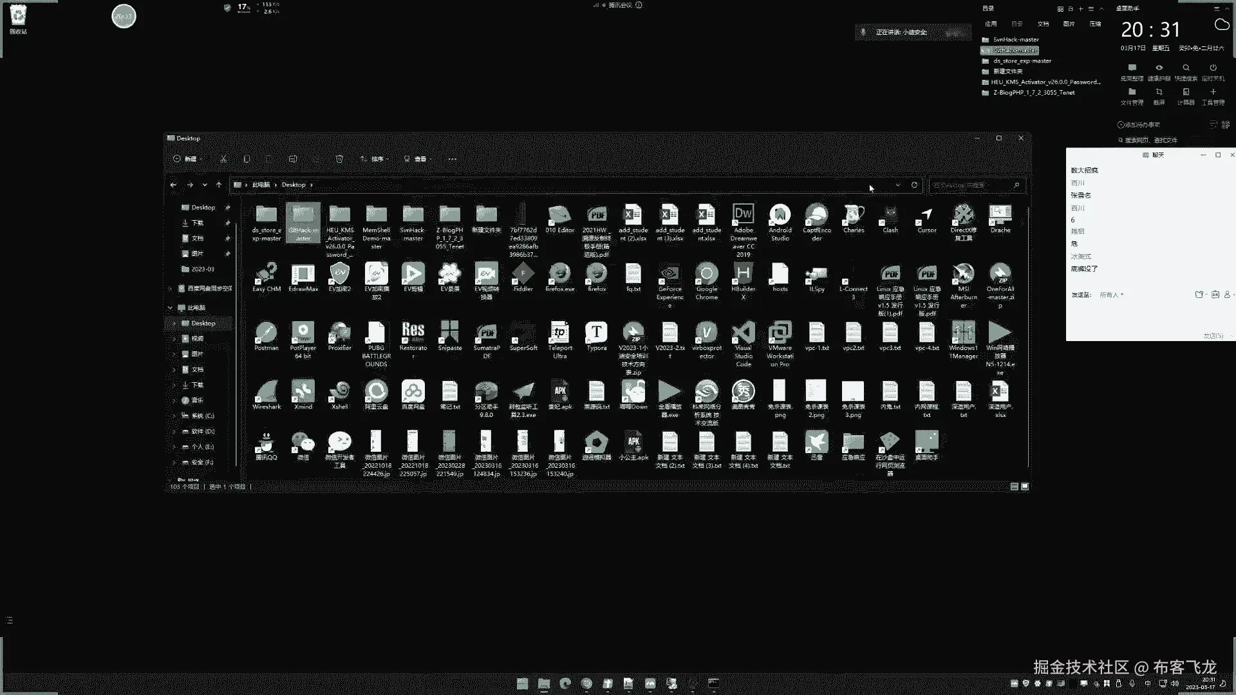Image resolution: width=1236 pixels, height=695 pixels.
Task: Switch to large icons view toggle
Action: pos(1025,486)
